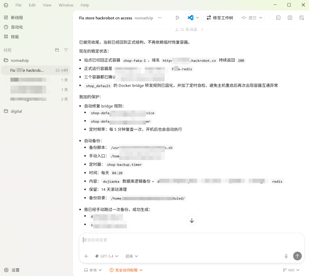The width and height of the screenshot is (309, 276).
Task: Open settings (设置)
Action: (x=12, y=270)
